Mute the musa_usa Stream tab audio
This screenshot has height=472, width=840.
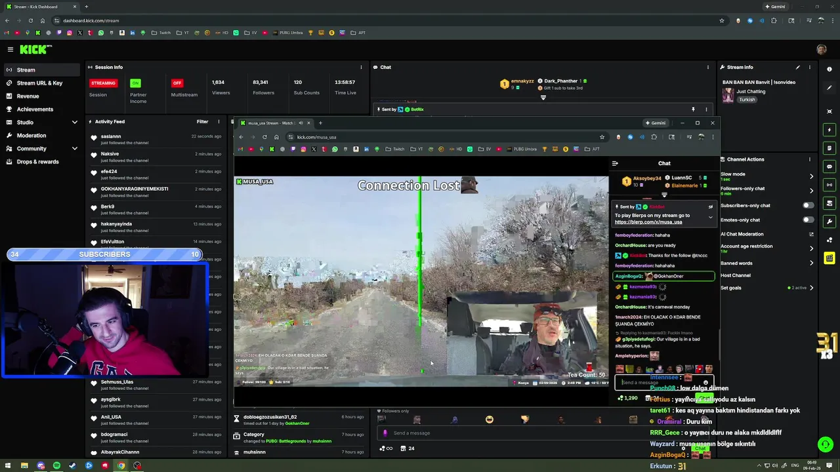point(301,123)
